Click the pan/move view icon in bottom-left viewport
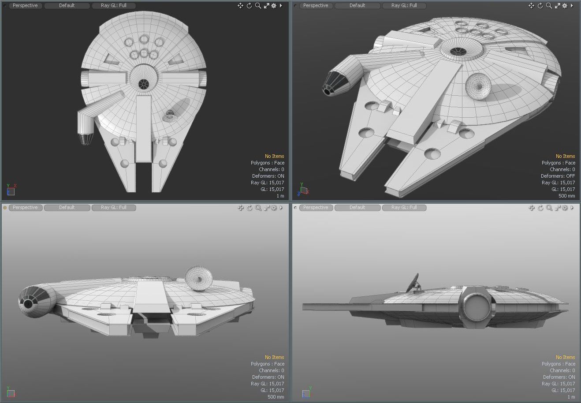 point(241,208)
